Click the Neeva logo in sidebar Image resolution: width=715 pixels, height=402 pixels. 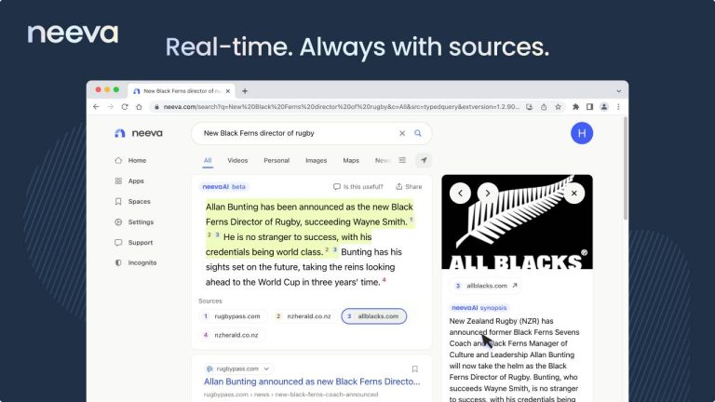[139, 133]
